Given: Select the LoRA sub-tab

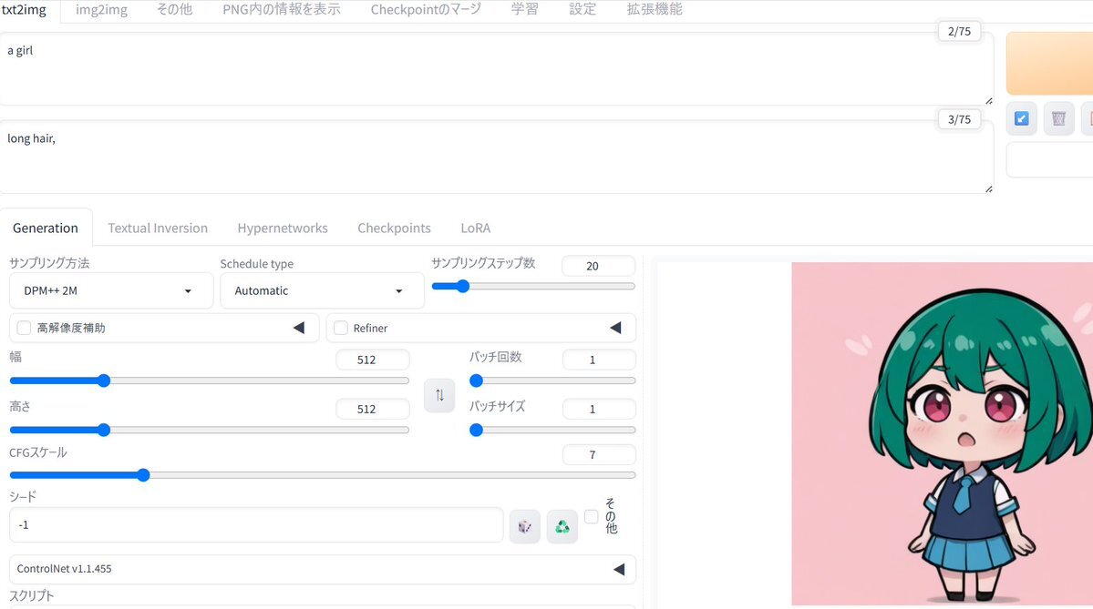Looking at the screenshot, I should click(476, 228).
